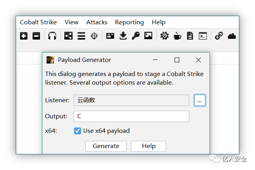Show targets via the crosshair icon

pyautogui.click(x=94, y=36)
